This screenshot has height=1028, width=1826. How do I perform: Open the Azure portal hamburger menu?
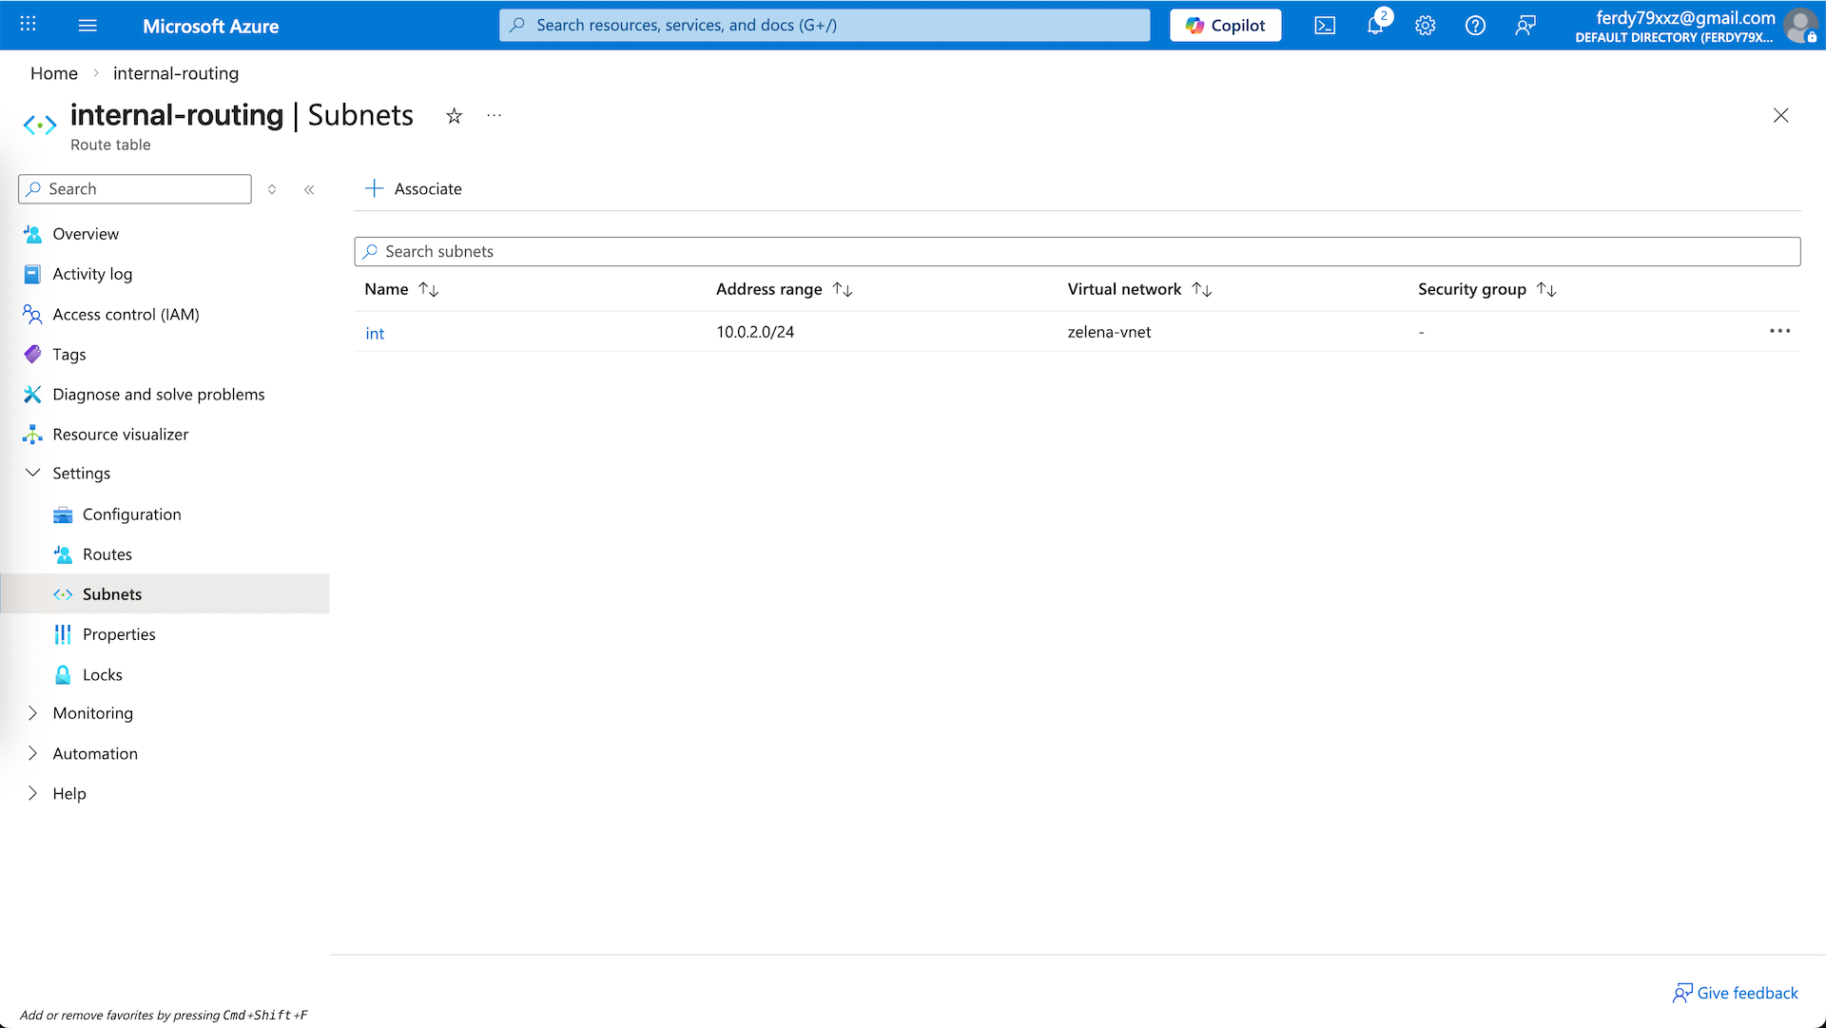(87, 26)
